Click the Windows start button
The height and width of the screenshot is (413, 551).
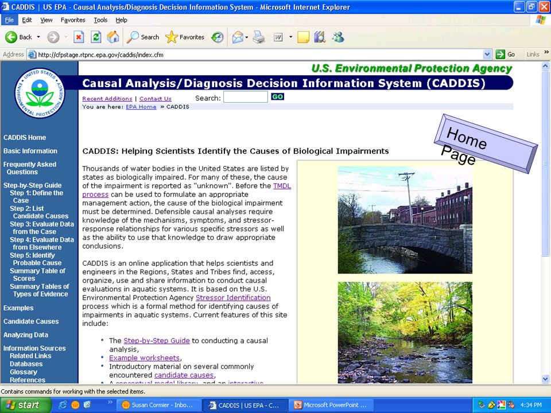25,405
